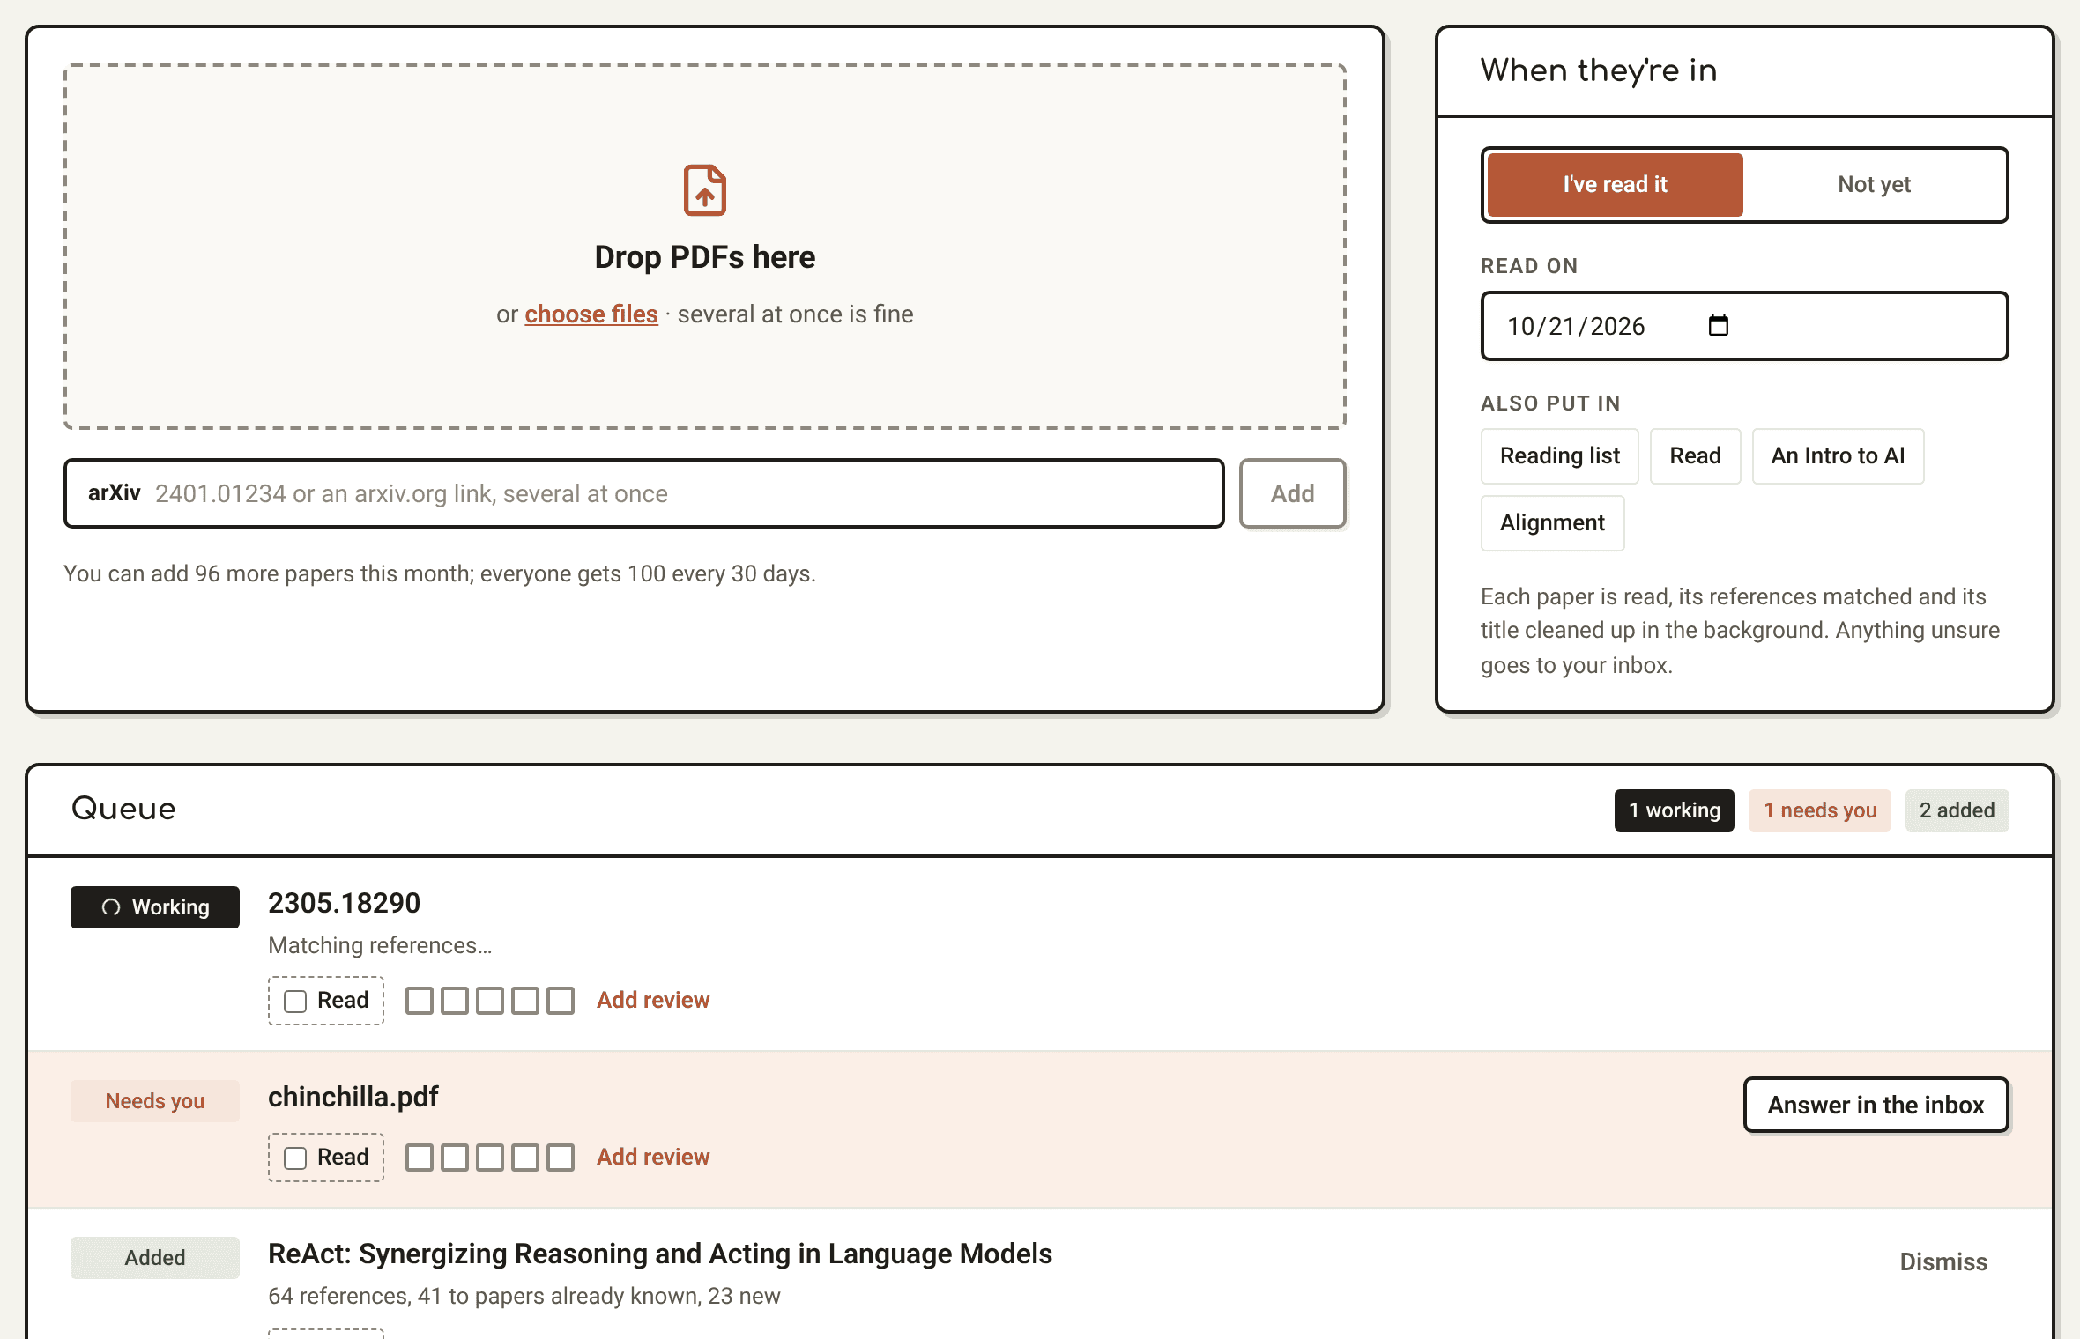Rate chinchilla.pdf one with the first box
Viewport: 2080px width, 1339px height.
coord(420,1158)
